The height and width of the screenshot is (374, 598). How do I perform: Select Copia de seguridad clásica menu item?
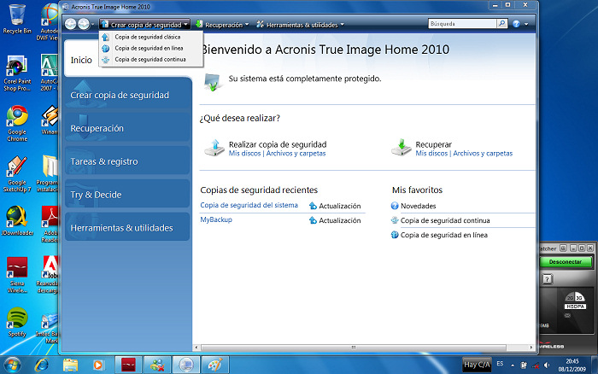pyautogui.click(x=149, y=38)
